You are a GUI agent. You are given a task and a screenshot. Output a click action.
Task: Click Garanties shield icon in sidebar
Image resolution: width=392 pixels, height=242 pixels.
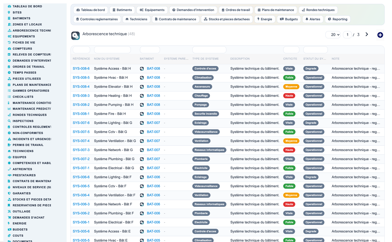click(x=9, y=193)
